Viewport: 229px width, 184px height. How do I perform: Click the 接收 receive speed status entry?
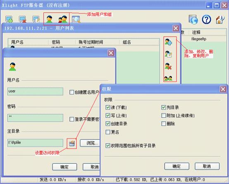[x=91, y=179]
